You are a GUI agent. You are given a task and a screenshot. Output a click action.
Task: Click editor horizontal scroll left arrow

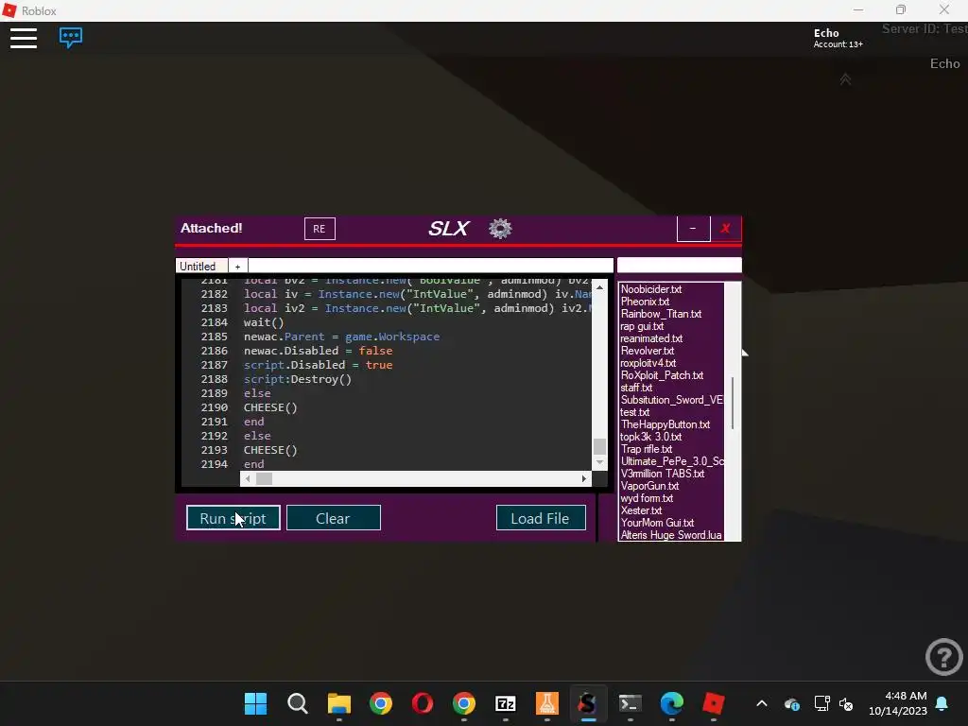[248, 478]
